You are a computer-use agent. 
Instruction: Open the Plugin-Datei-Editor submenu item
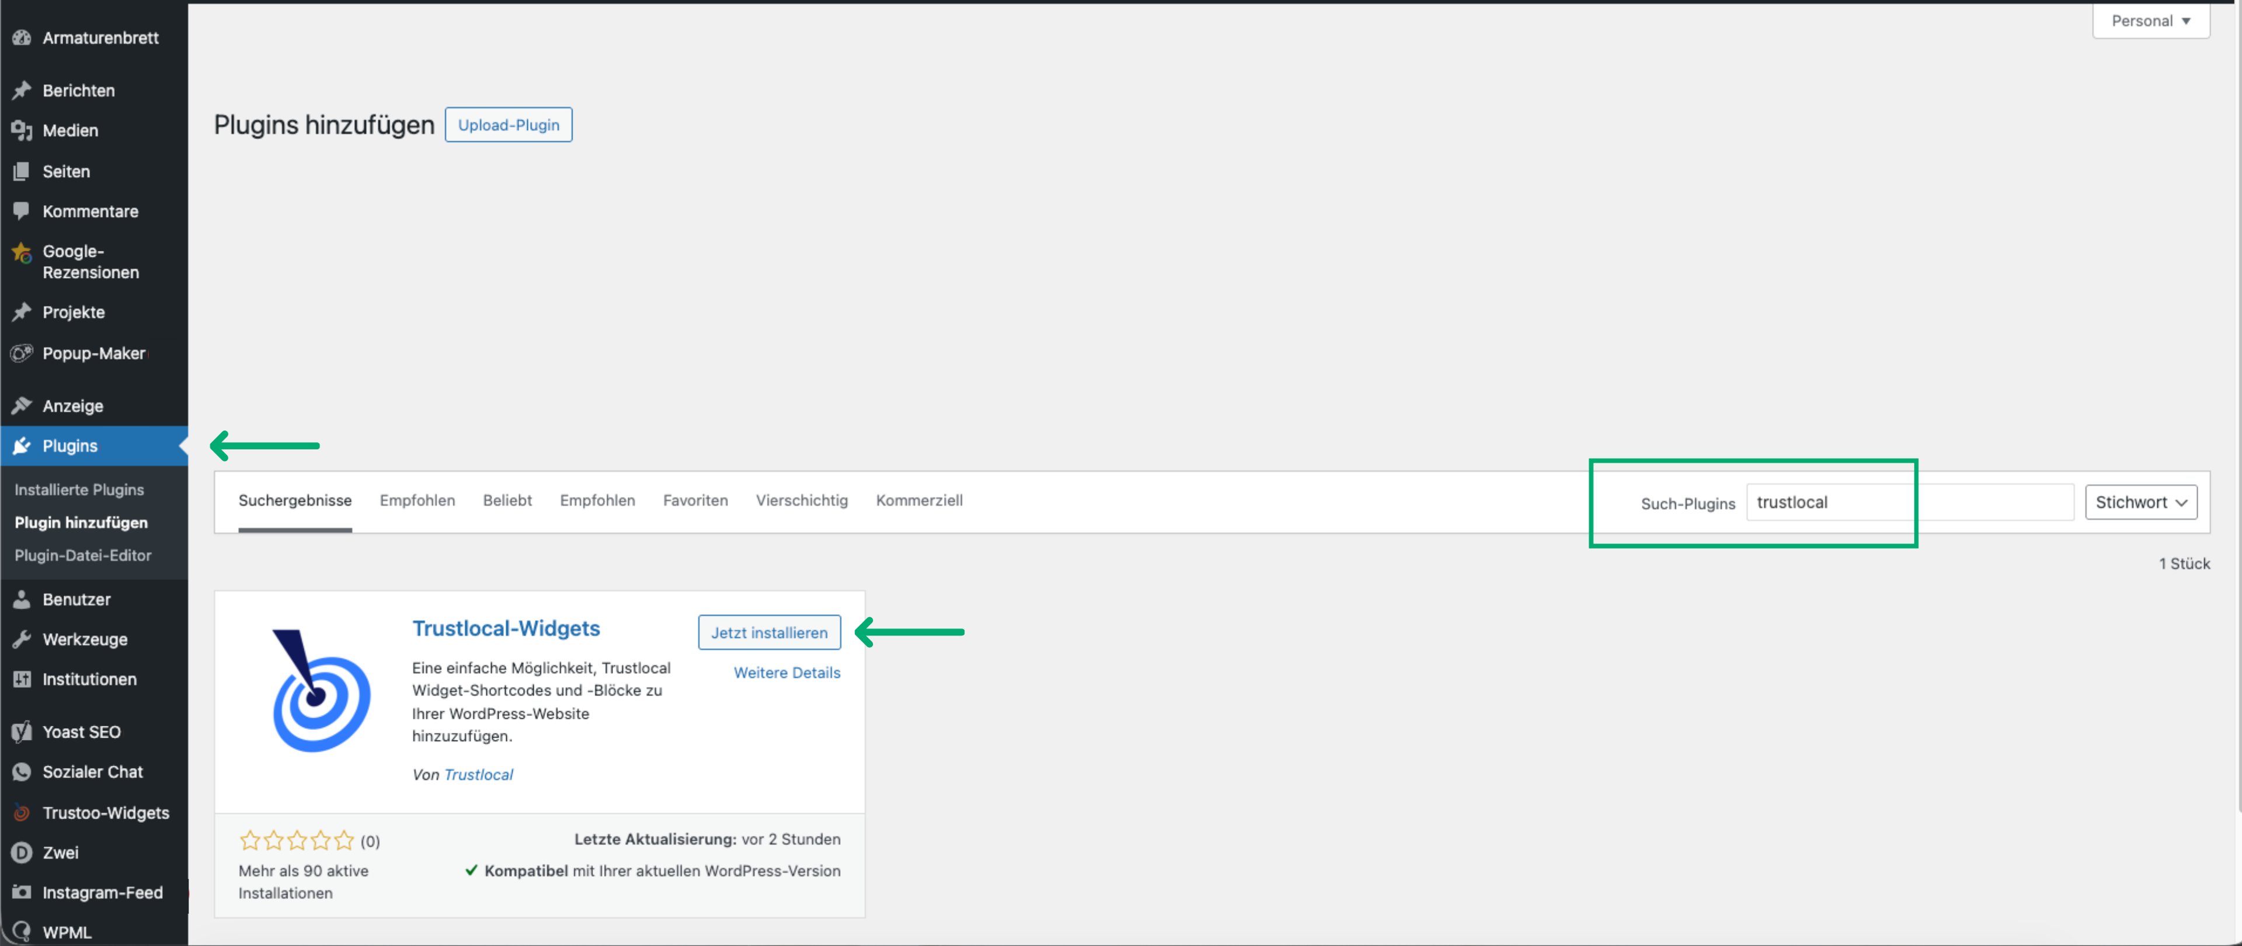point(83,555)
